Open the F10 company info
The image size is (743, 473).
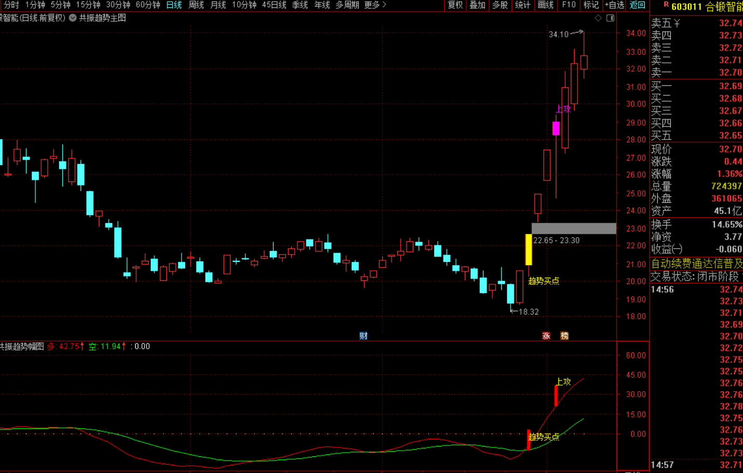click(x=569, y=5)
